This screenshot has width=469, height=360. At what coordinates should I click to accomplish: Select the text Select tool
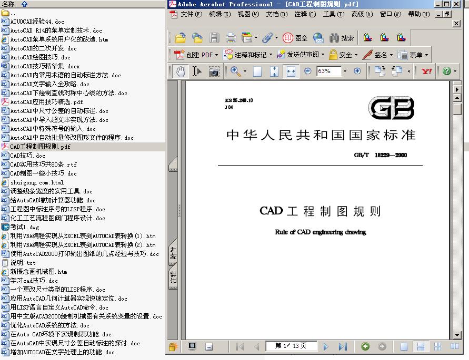point(197,71)
